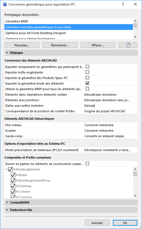
Task: Click the Nouveau... button
Action: (x=22, y=45)
